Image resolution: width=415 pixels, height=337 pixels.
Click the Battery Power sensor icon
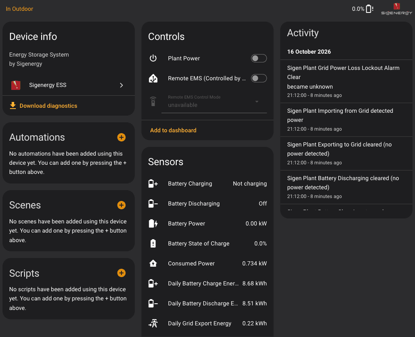click(153, 223)
